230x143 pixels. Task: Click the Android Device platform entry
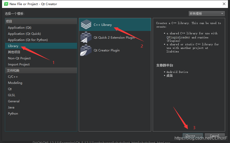[x=177, y=72]
